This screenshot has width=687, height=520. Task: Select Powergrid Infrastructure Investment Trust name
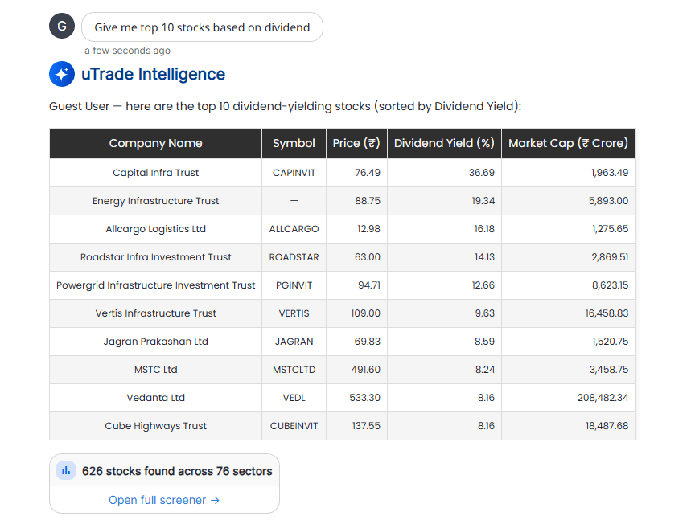[x=155, y=285]
